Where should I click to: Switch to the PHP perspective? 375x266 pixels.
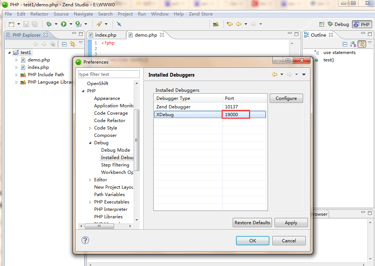[x=362, y=24]
